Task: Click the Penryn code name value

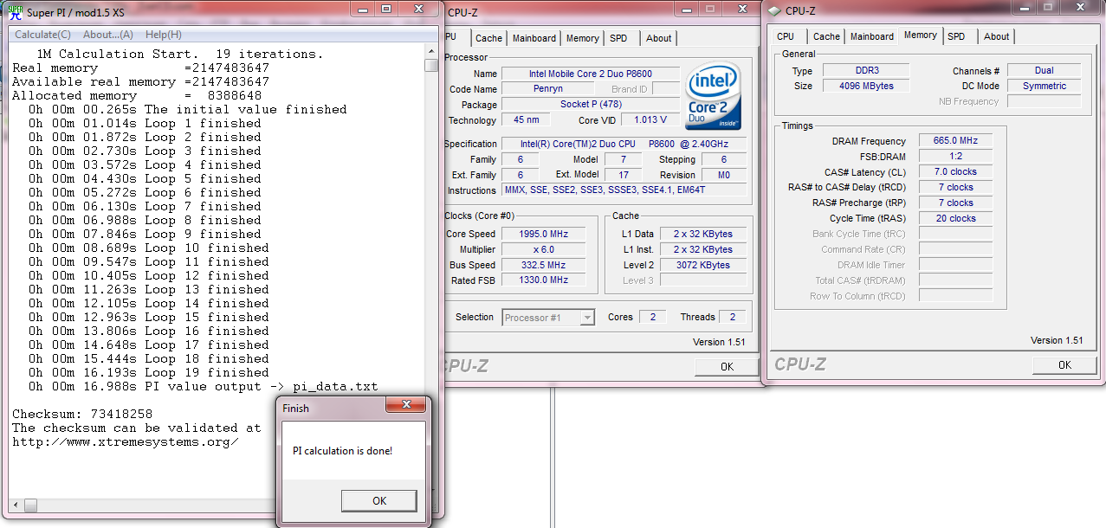Action: click(x=547, y=89)
